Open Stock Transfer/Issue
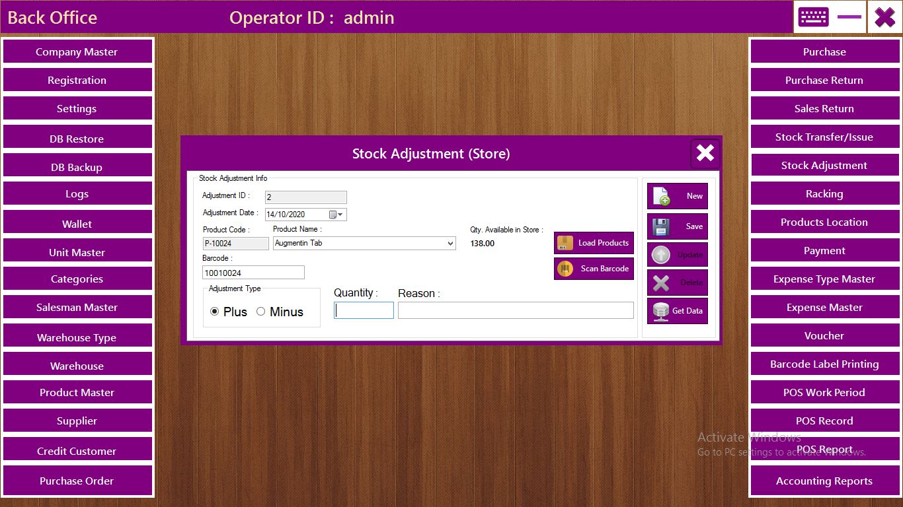903x507 pixels. [x=824, y=137]
